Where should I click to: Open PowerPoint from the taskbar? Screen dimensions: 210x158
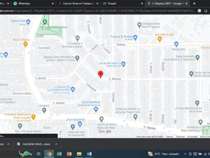click(69, 154)
